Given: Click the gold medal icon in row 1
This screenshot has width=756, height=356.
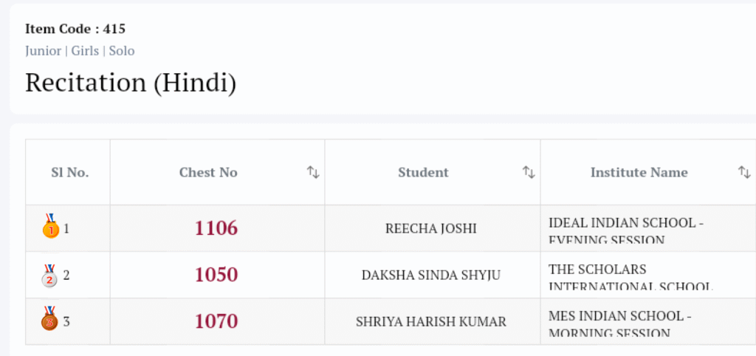Looking at the screenshot, I should point(50,227).
